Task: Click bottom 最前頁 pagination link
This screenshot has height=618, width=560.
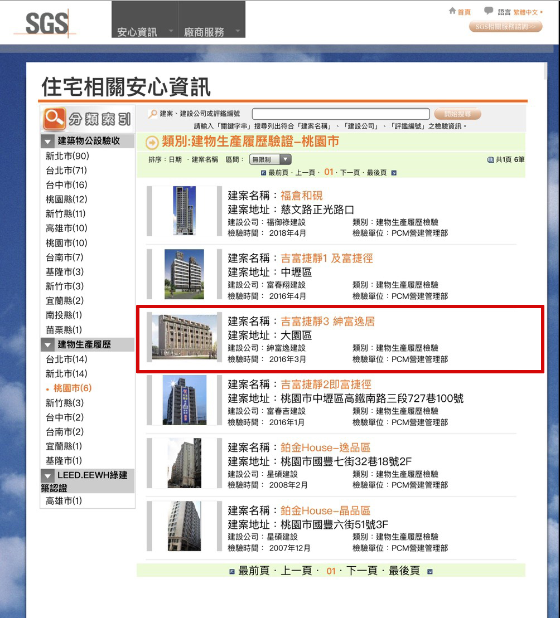Action: [x=254, y=571]
